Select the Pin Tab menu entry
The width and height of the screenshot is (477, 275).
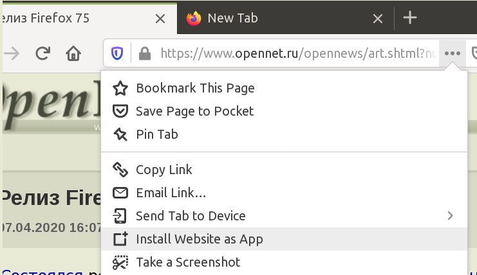click(284, 134)
